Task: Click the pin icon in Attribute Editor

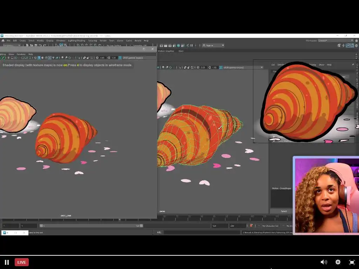Action: click(353, 64)
